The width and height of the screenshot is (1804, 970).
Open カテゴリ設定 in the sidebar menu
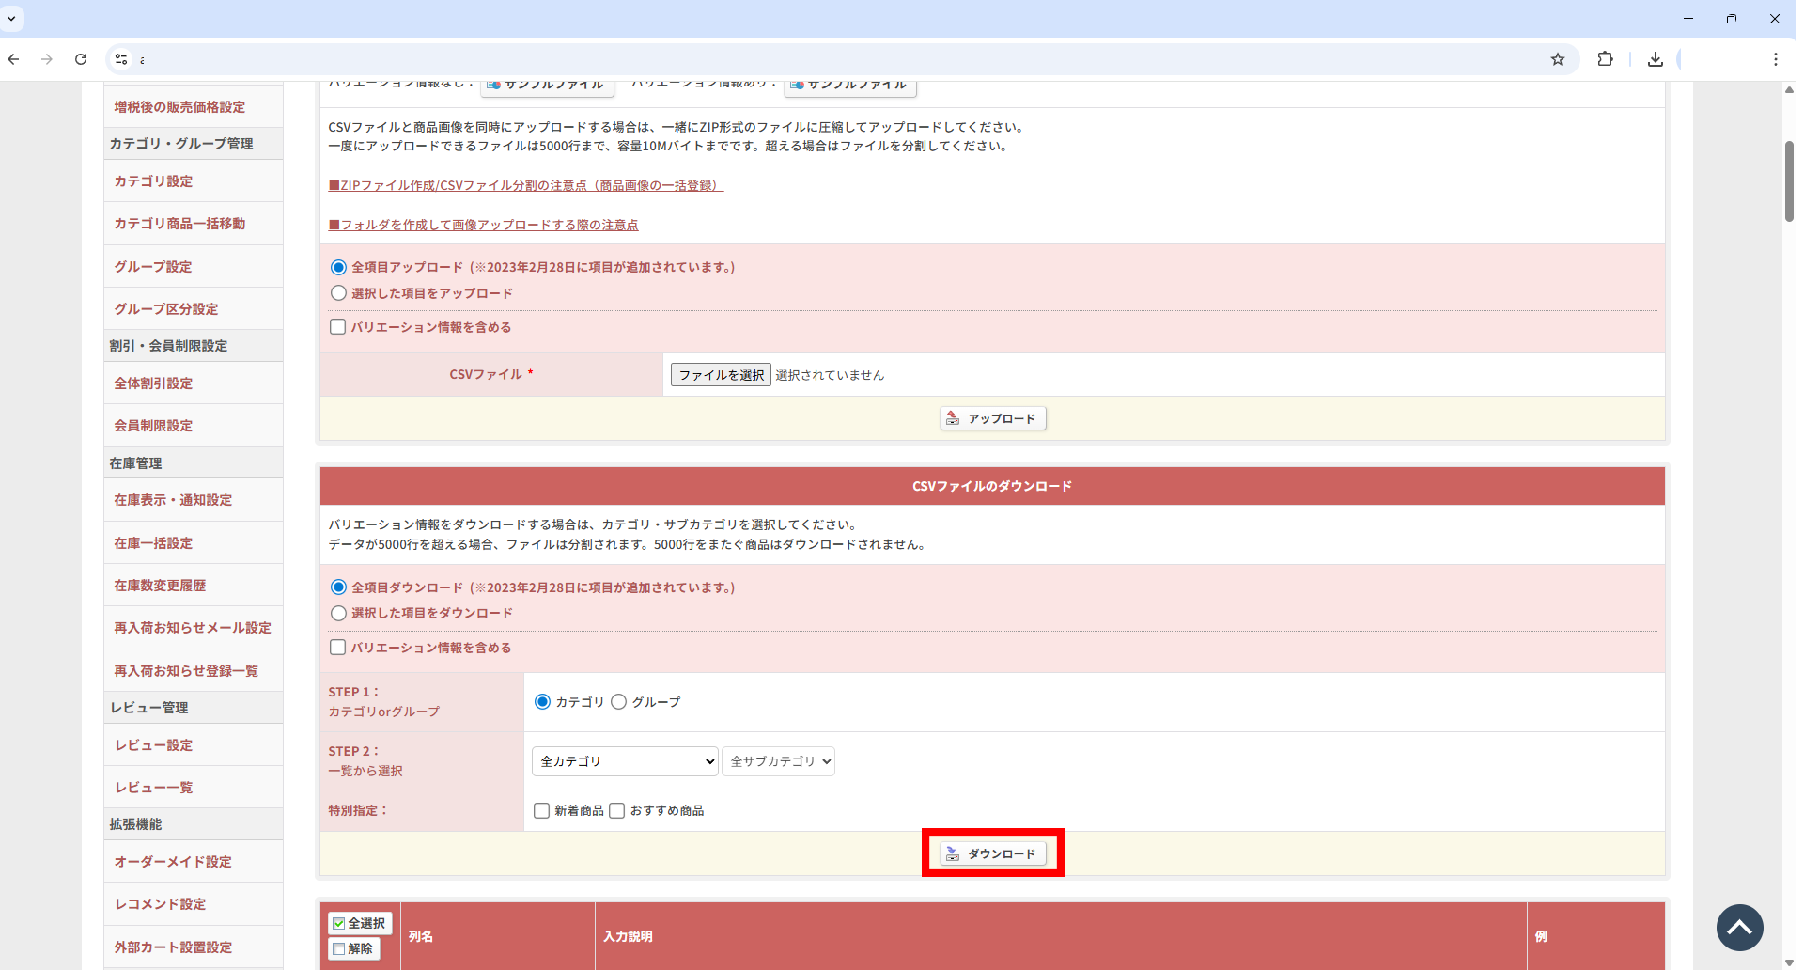click(153, 181)
